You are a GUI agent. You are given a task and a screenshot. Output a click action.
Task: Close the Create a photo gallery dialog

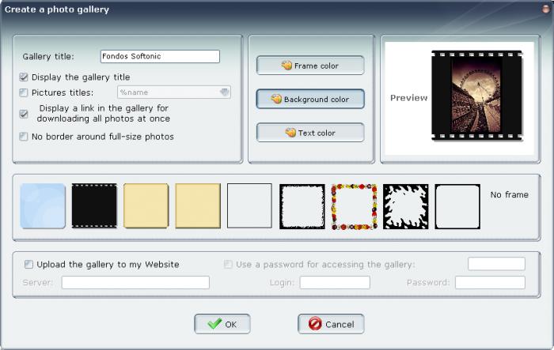(x=547, y=9)
